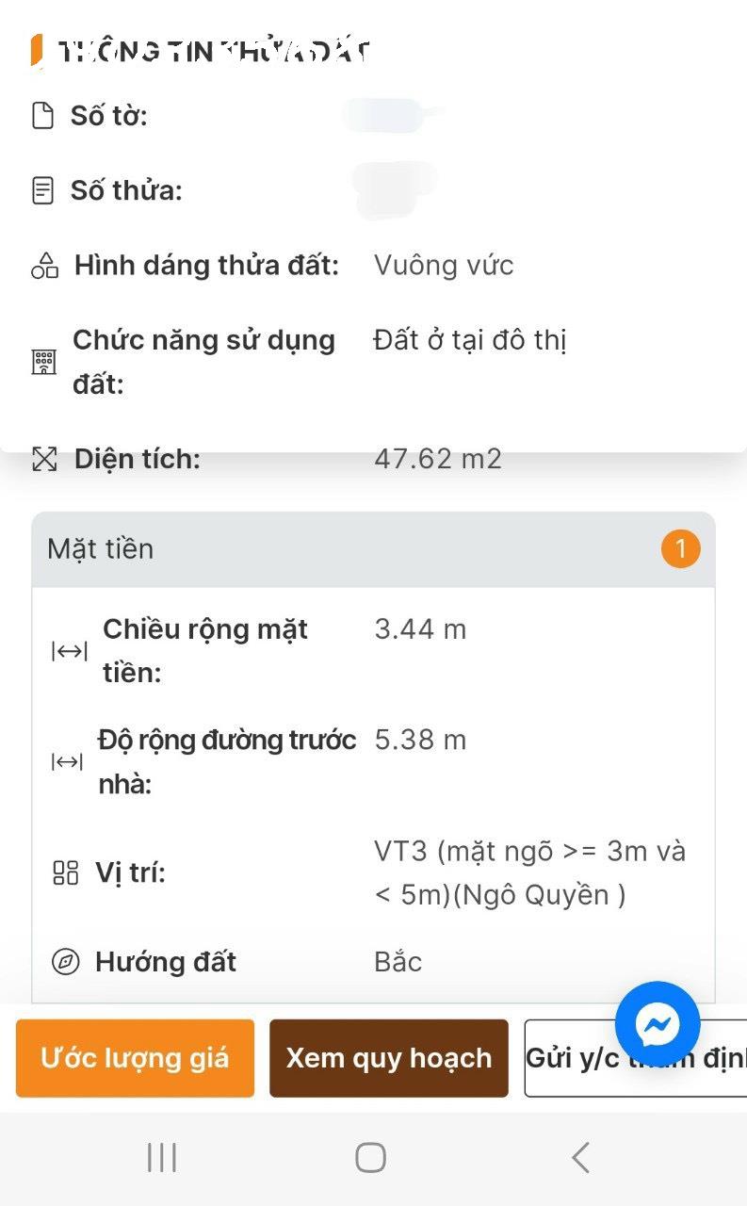
Task: Tap the 47.62 m2 area value
Action: click(438, 460)
